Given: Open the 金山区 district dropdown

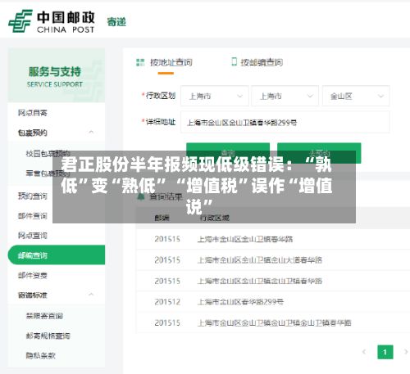Looking at the screenshot, I should pos(356,96).
